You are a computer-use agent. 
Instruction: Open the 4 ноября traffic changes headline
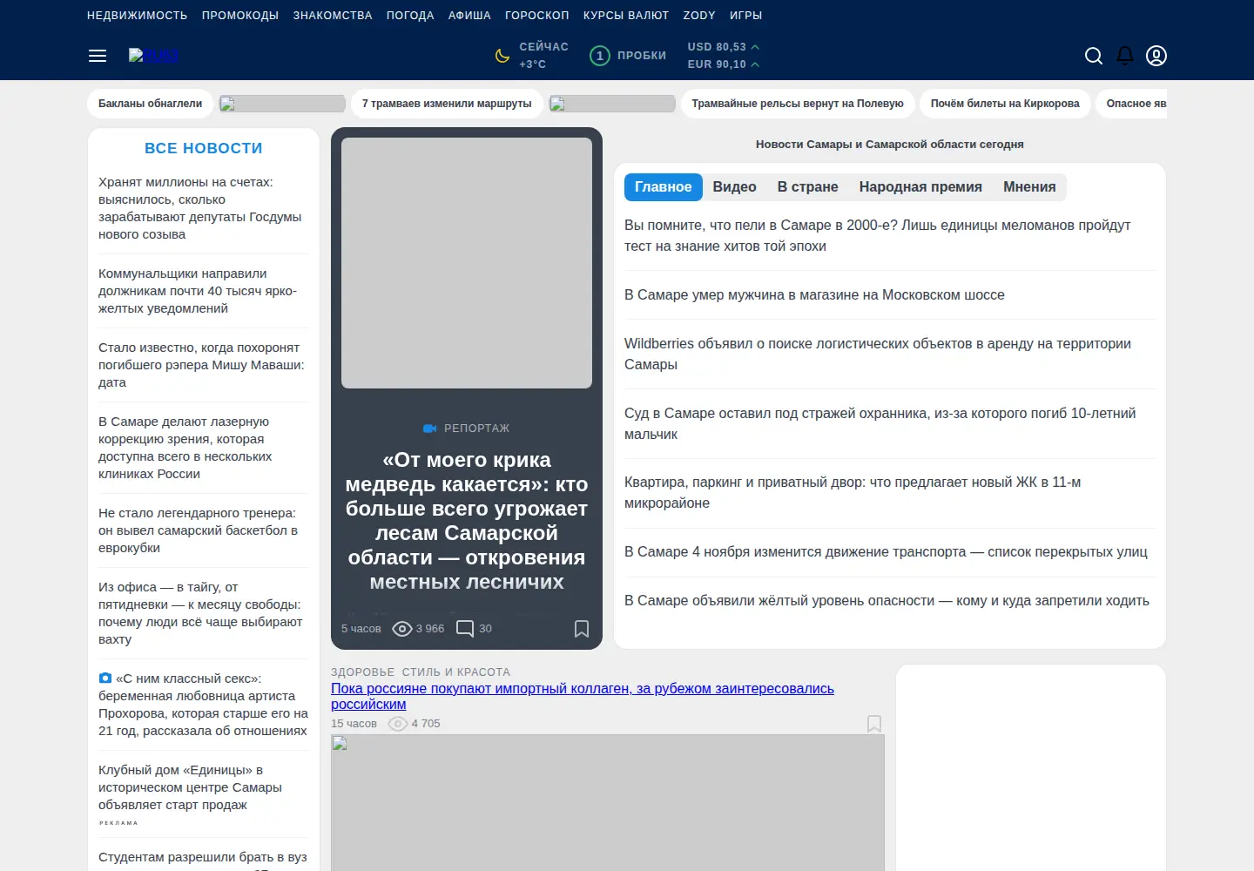click(x=886, y=552)
